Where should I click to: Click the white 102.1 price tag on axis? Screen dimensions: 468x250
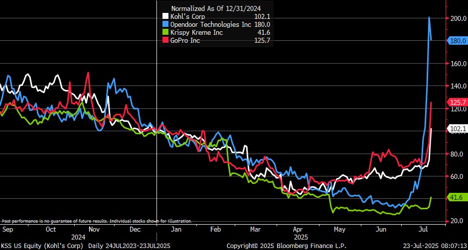[x=457, y=129]
